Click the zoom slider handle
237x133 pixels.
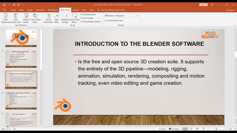pos(216,129)
